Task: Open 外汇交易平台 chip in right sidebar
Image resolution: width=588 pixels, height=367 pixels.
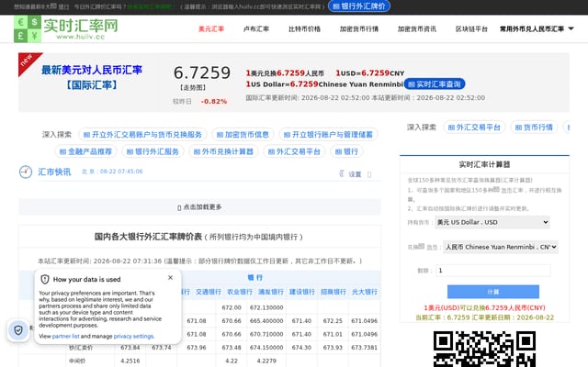Action: [474, 128]
